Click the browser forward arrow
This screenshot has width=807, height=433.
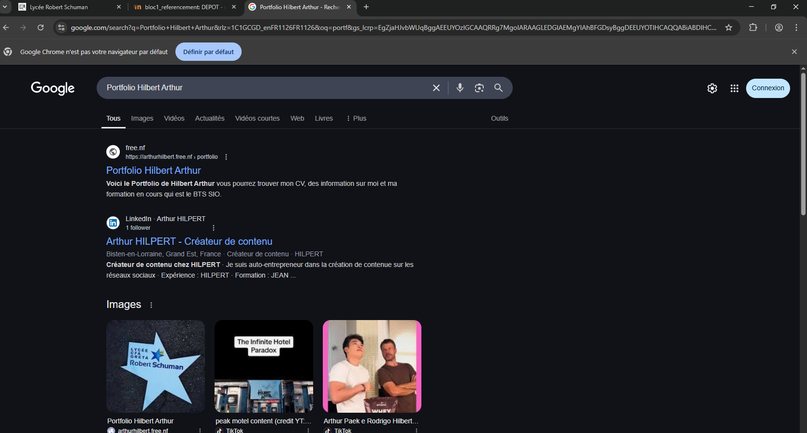23,28
